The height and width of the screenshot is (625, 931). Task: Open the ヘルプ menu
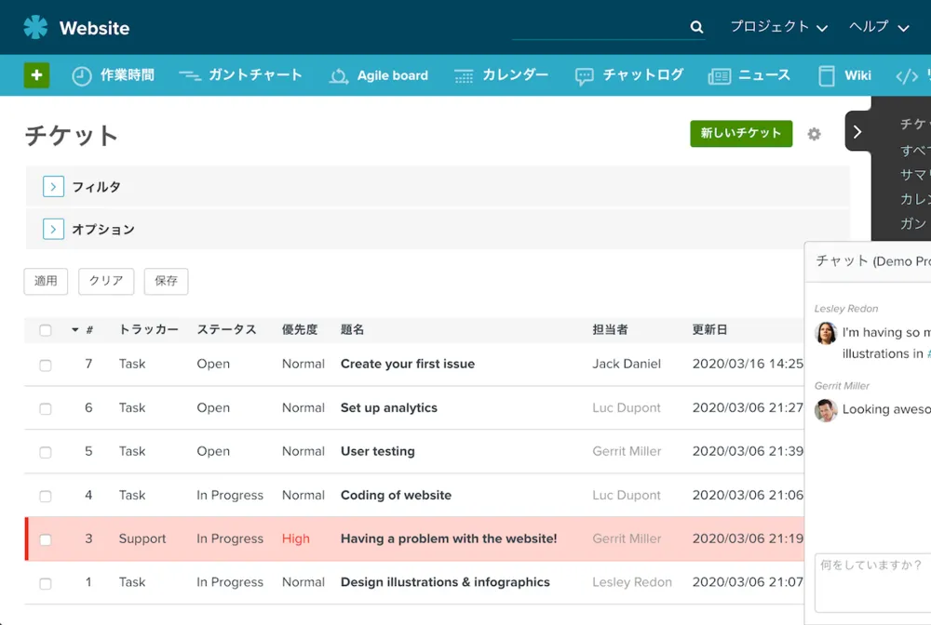(x=878, y=27)
